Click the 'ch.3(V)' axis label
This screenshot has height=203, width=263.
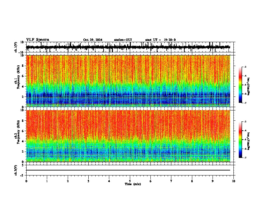point(16,170)
